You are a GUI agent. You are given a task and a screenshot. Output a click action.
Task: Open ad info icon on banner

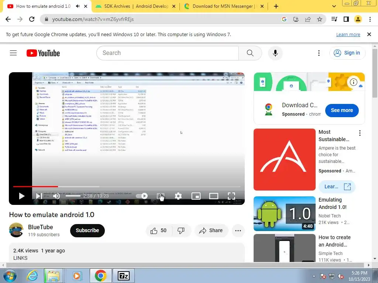click(x=353, y=82)
